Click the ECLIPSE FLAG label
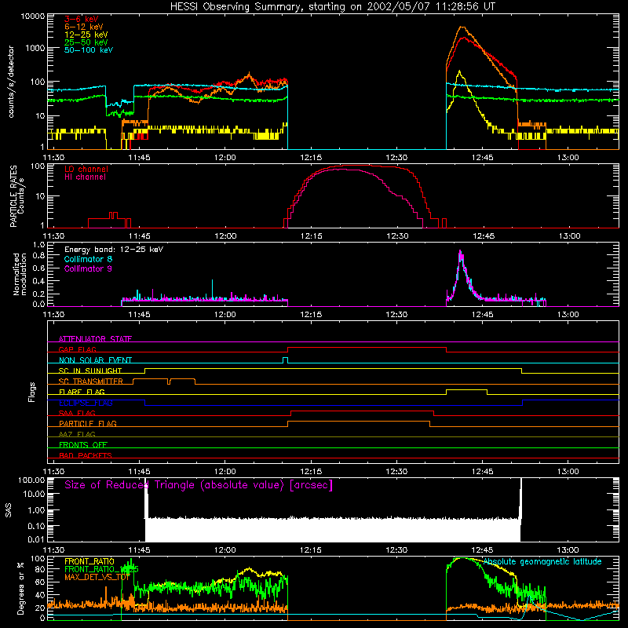The image size is (628, 628). 86,403
